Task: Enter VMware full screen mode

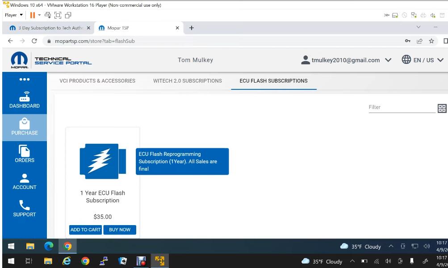Action: pyautogui.click(x=58, y=15)
